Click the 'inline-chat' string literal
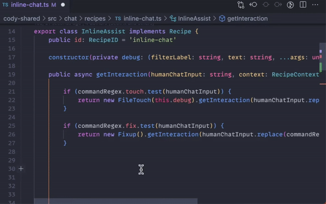This screenshot has width=326, height=204. [x=153, y=40]
